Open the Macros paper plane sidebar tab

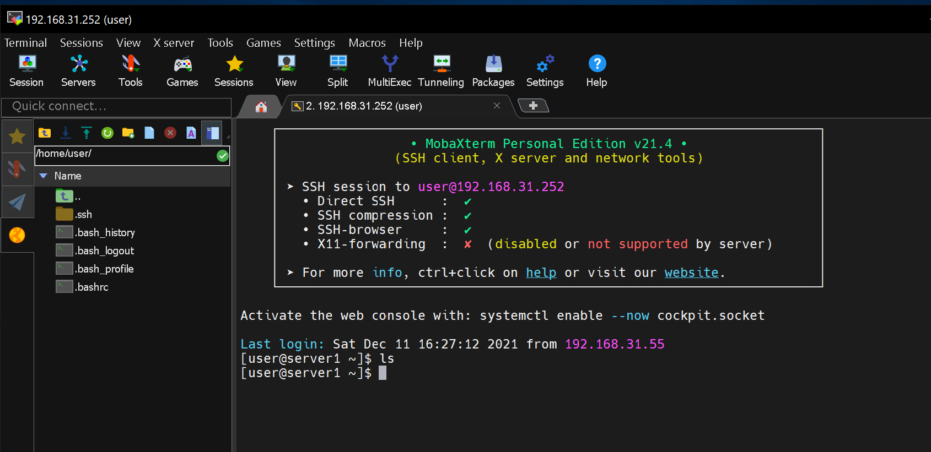point(17,202)
